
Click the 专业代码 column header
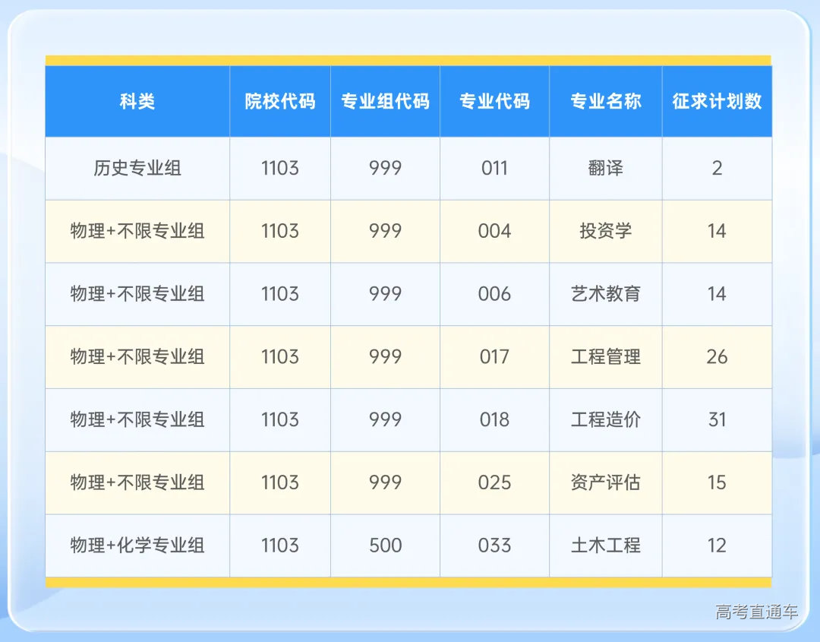[x=494, y=101]
